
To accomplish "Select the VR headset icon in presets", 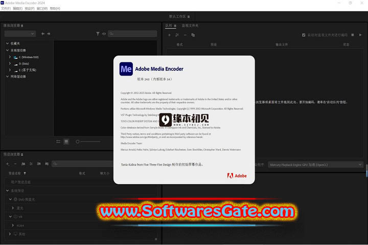I will [15, 216].
